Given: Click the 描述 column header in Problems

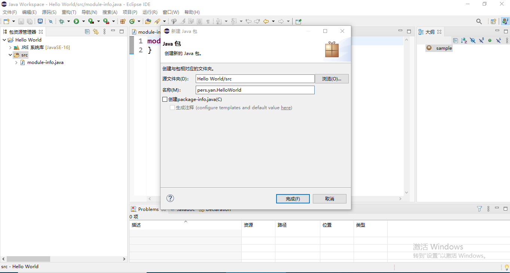Looking at the screenshot, I should point(186,225).
